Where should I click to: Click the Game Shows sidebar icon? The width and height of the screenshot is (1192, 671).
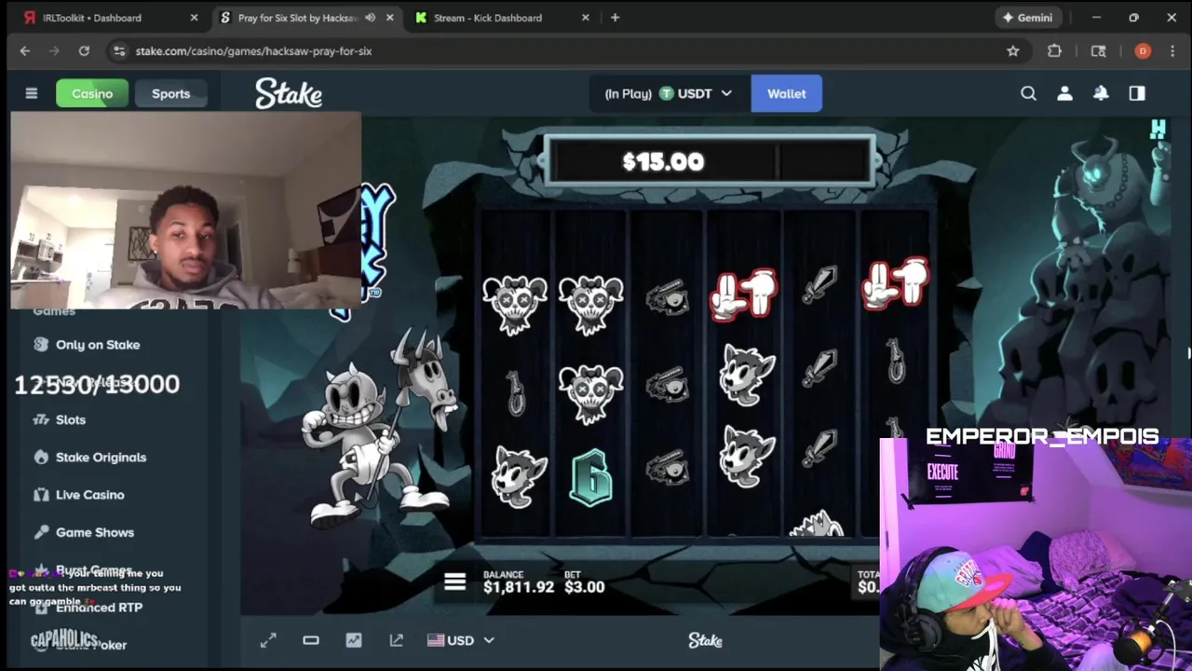tap(41, 532)
